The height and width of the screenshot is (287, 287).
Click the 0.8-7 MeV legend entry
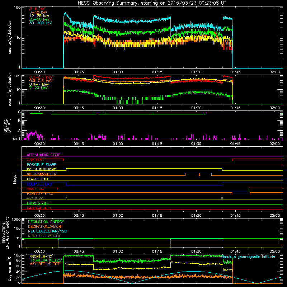click(39, 84)
